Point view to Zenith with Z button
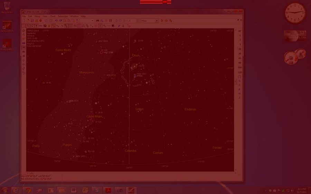Viewport: 311px width, 194px height. pos(239,98)
